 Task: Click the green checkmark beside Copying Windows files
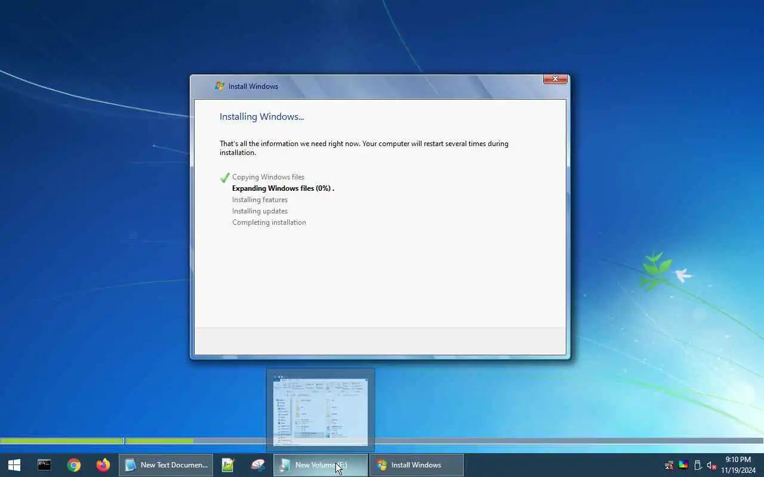[x=225, y=177]
